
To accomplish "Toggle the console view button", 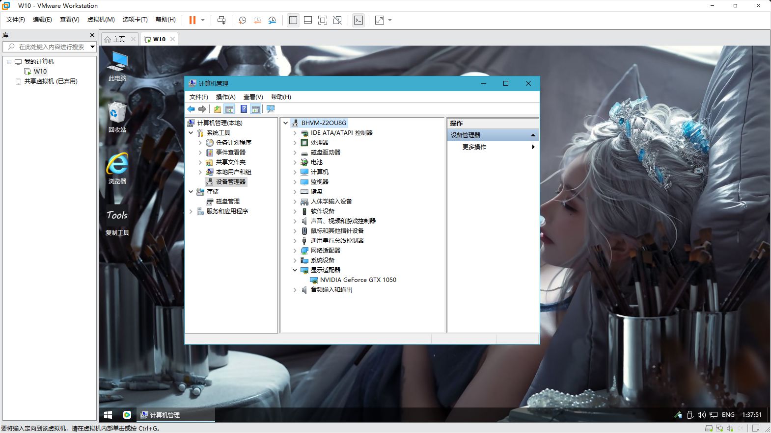I will coord(358,20).
